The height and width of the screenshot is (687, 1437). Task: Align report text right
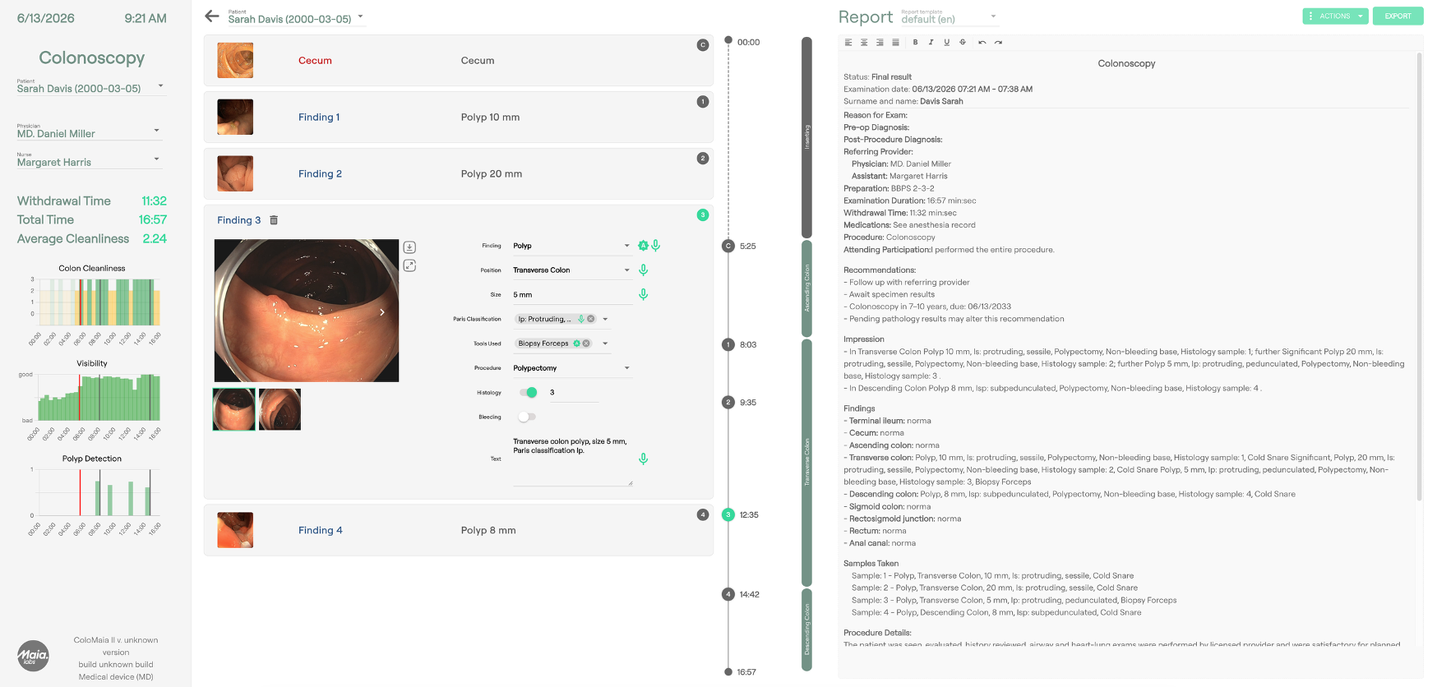click(x=880, y=42)
